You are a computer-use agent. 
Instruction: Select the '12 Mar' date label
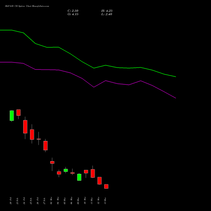pyautogui.click(x=99, y=201)
